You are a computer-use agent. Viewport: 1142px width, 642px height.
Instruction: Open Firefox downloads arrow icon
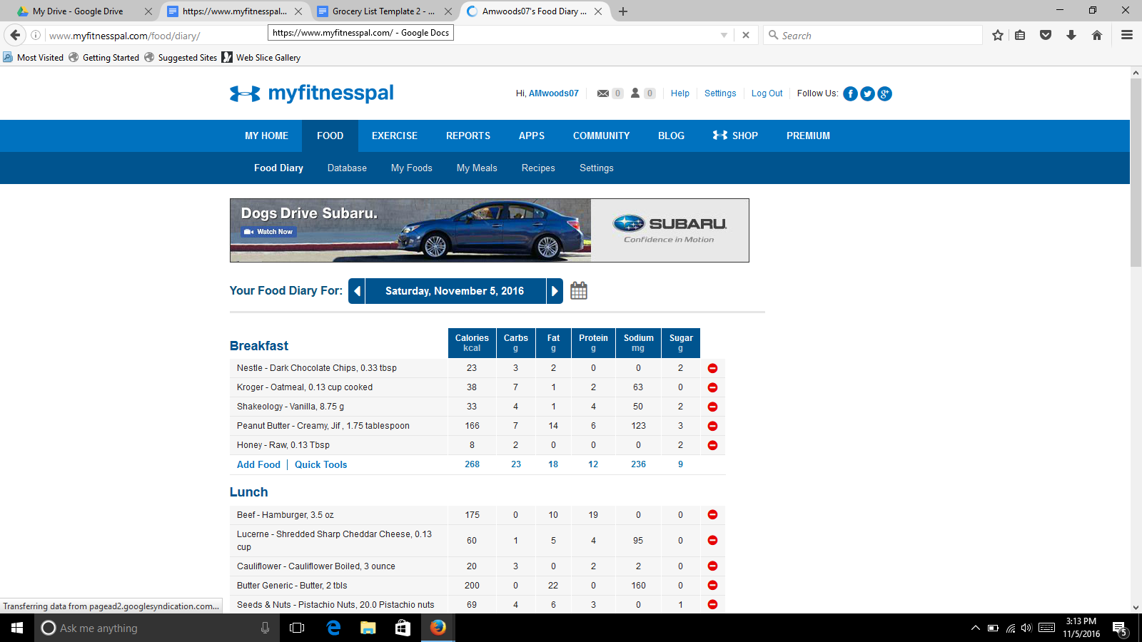tap(1071, 35)
